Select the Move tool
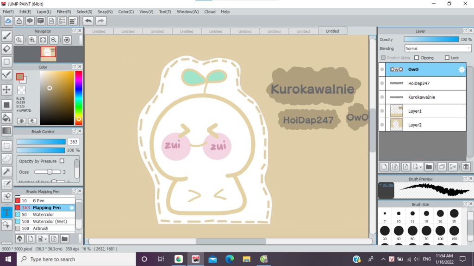The image size is (474, 266). click(x=6, y=90)
